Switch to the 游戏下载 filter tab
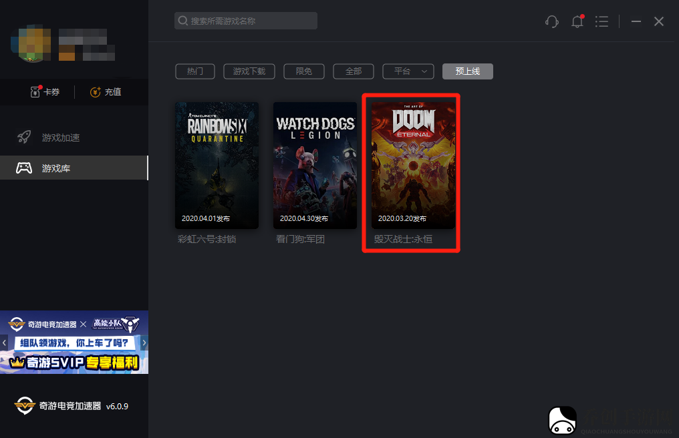This screenshot has width=679, height=438. [249, 71]
